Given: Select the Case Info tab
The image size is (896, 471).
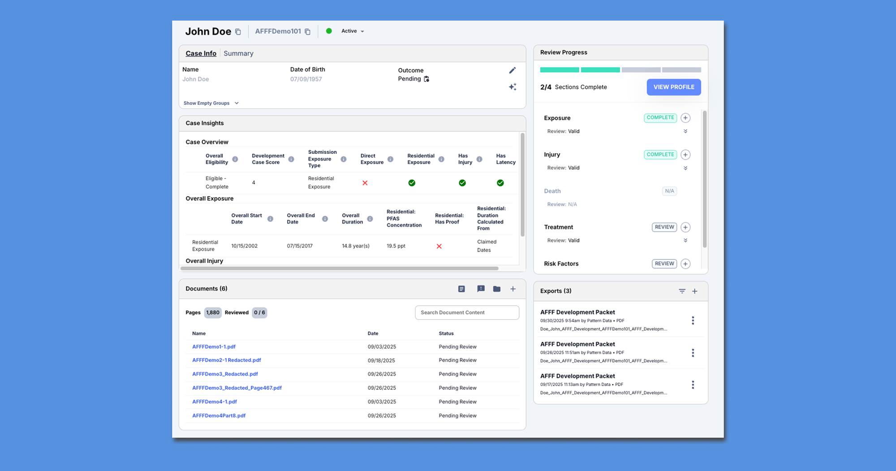Looking at the screenshot, I should click(x=201, y=54).
